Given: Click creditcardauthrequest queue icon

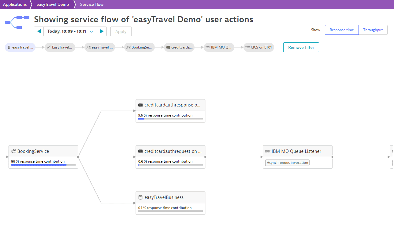Looking at the screenshot, I should point(140,151).
